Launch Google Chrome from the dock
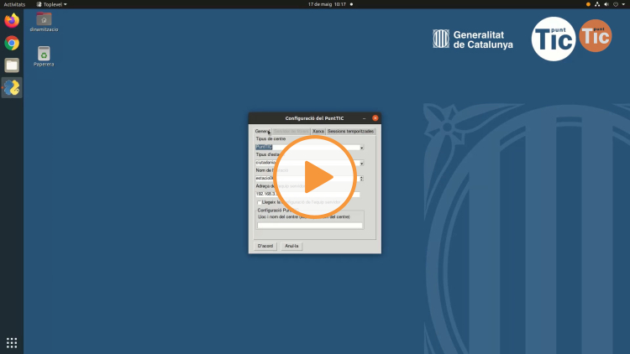This screenshot has width=630, height=354. pos(12,43)
